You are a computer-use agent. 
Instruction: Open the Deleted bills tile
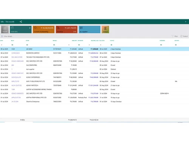click(105, 30)
